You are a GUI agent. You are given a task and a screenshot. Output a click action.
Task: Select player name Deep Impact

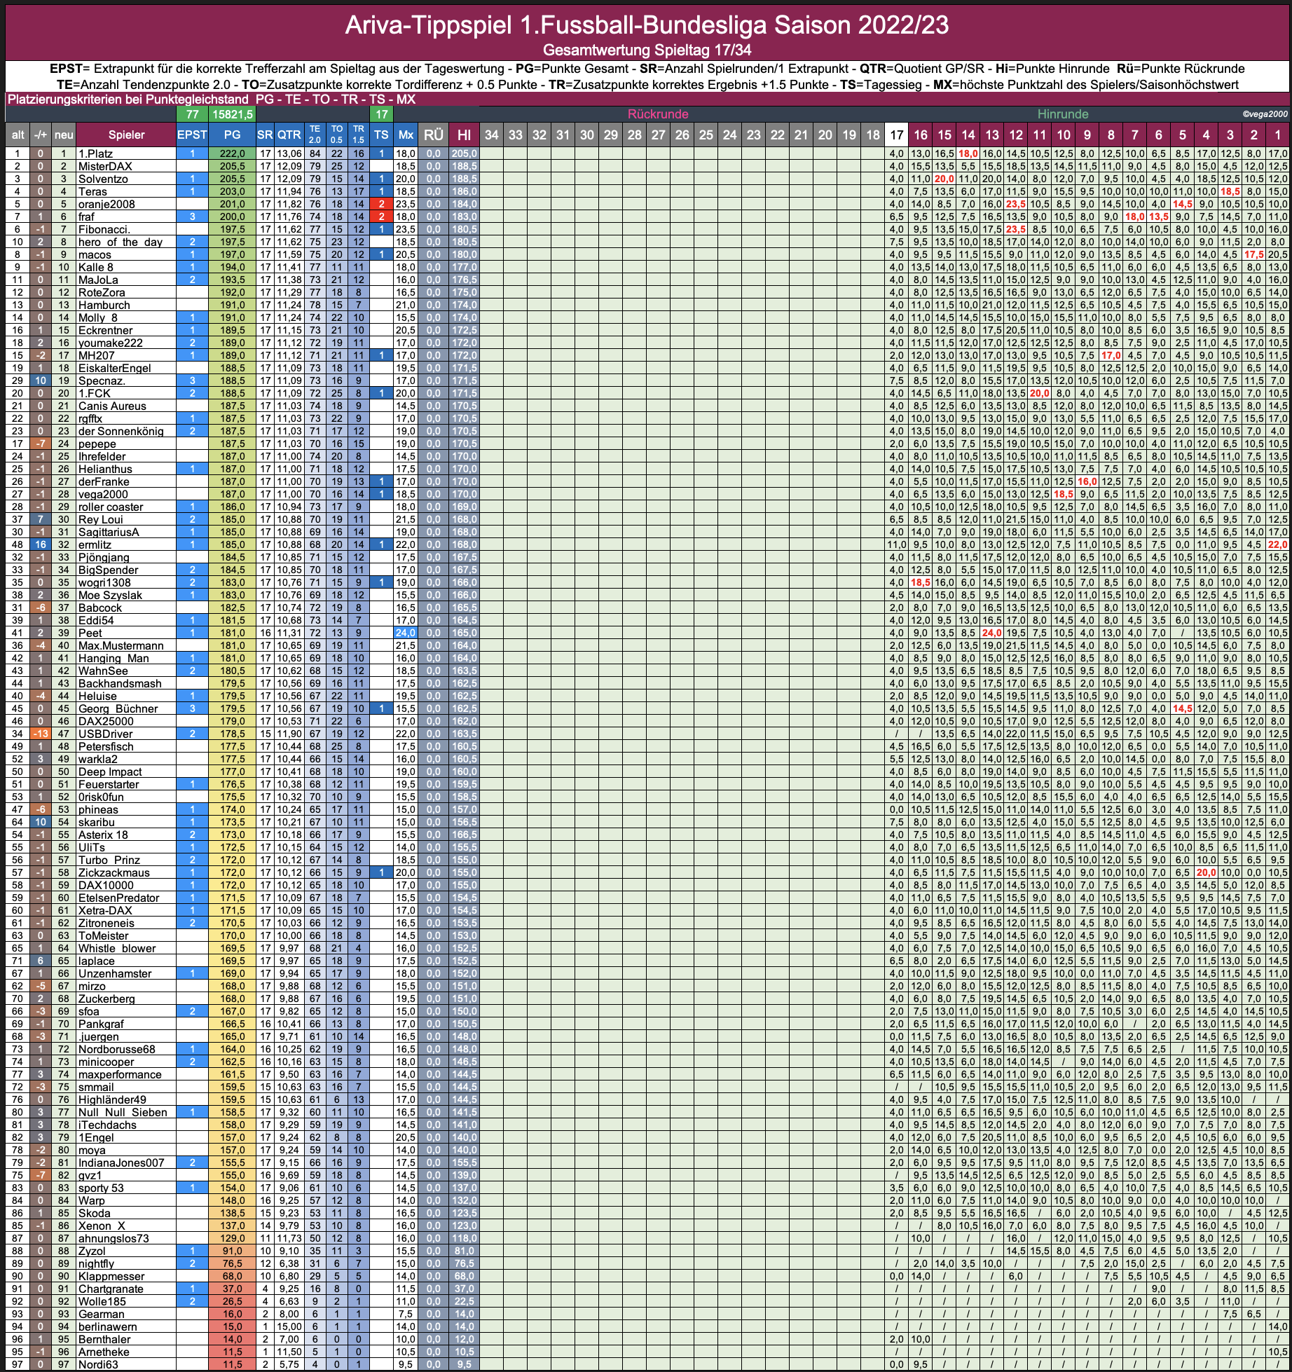point(110,771)
